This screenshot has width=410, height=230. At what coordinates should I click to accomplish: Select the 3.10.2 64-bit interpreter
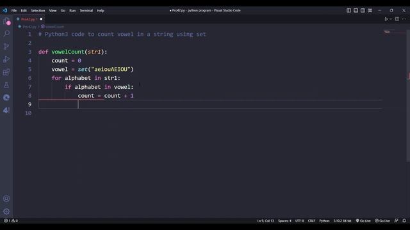[342, 220]
